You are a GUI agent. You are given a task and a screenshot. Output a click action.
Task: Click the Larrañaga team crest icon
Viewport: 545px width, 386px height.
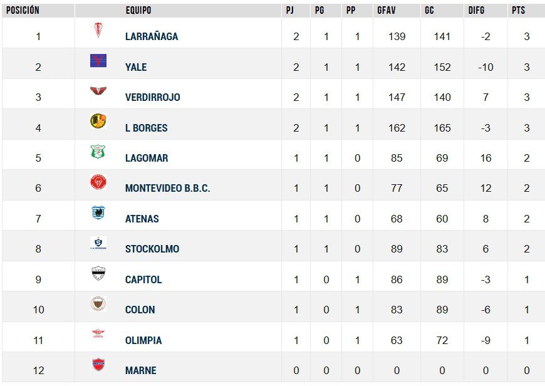pos(98,30)
